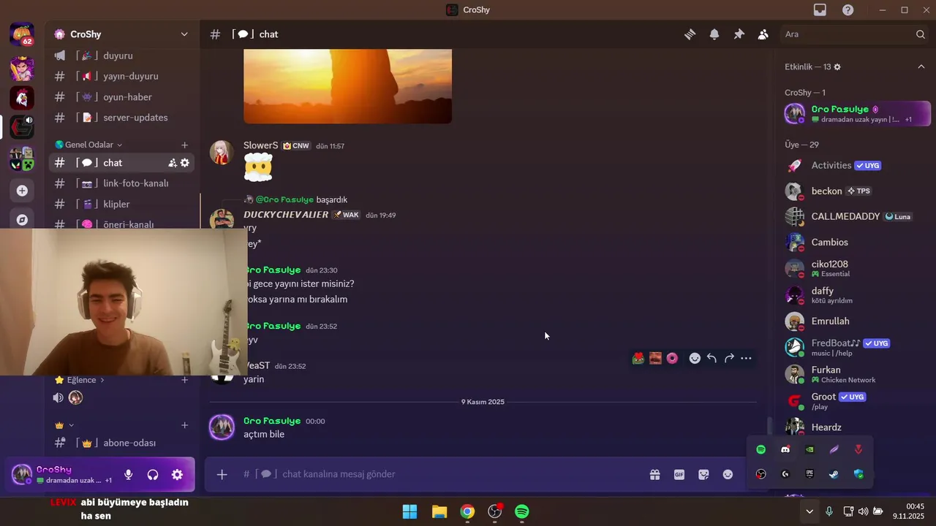Open notification settings bell icon

[x=714, y=34]
